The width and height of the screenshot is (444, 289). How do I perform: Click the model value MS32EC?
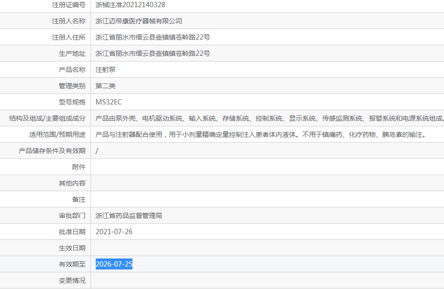109,102
